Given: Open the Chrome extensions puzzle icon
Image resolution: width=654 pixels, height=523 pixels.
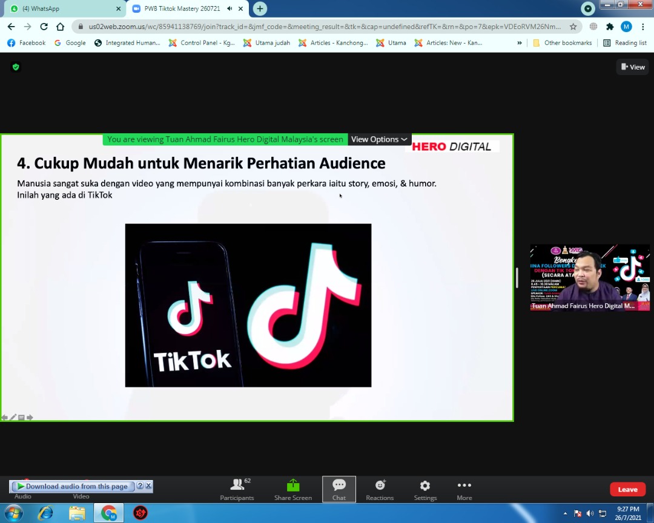Looking at the screenshot, I should tap(610, 27).
